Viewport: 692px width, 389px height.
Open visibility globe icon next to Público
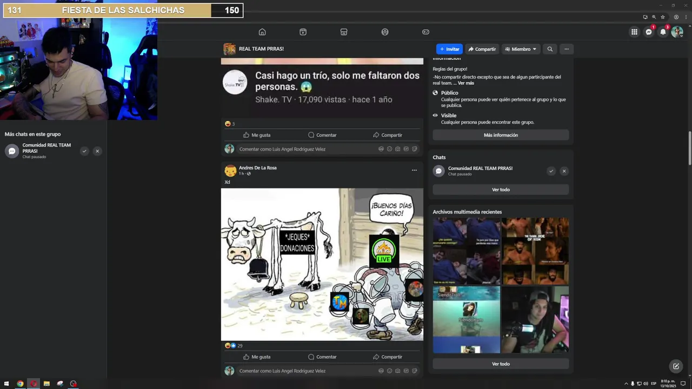(435, 93)
